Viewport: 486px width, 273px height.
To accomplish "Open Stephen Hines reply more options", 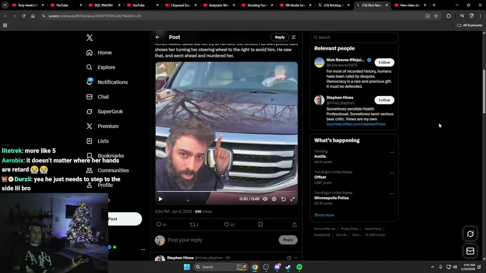I will 296,258.
